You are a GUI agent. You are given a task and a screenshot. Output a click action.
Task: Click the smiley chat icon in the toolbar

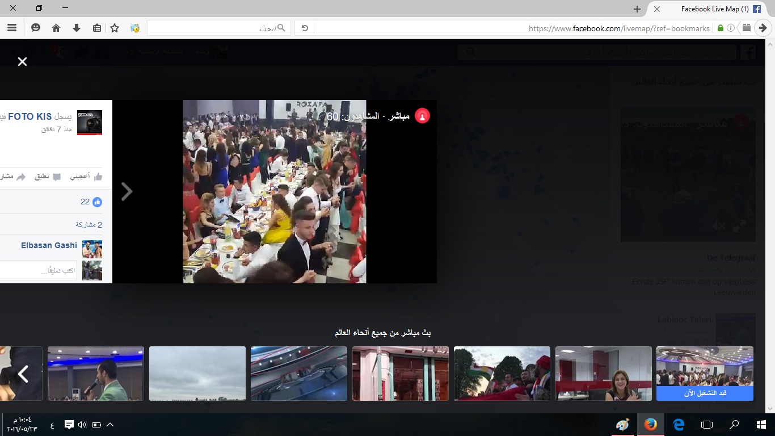[x=36, y=28]
